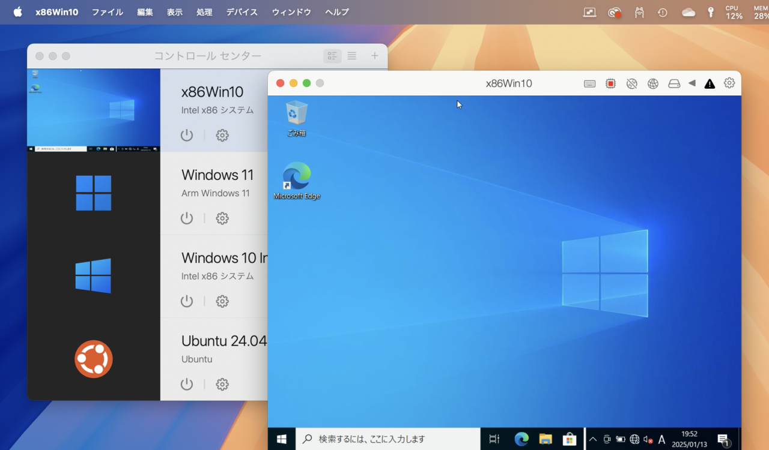Viewport: 769px width, 450px height.
Task: Click the laptop screen menu bar icon
Action: coord(589,12)
